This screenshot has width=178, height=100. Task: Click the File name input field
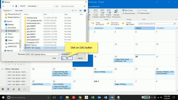click(x=42, y=54)
